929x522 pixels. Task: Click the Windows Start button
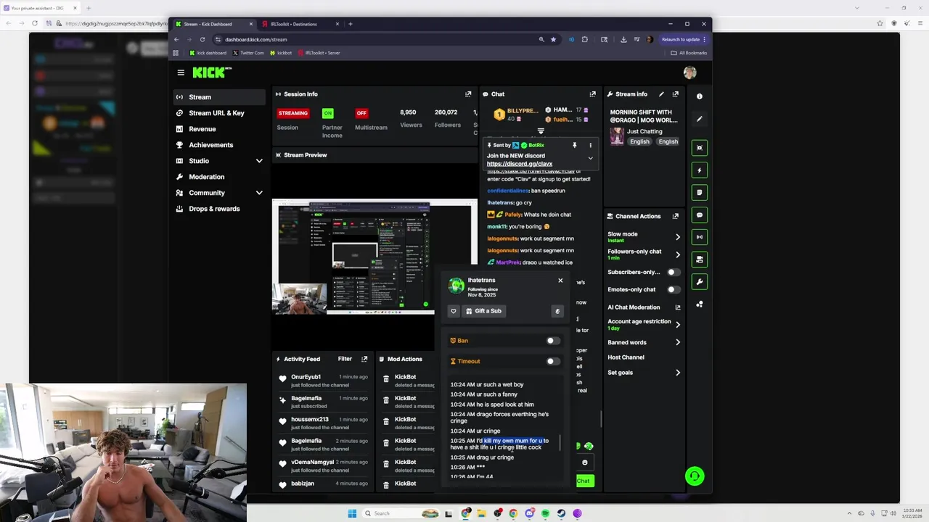coord(352,513)
